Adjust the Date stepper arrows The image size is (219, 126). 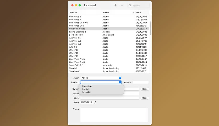(x=95, y=102)
